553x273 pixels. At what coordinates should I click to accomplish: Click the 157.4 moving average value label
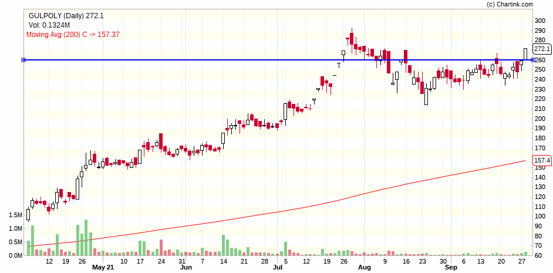click(x=542, y=160)
